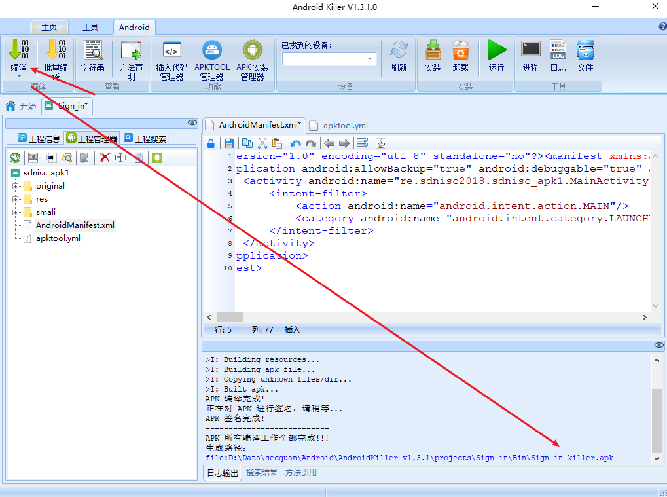Screen dimensions: 667x497
Task: Save the AndroidManifest.xml file
Action: (x=229, y=142)
